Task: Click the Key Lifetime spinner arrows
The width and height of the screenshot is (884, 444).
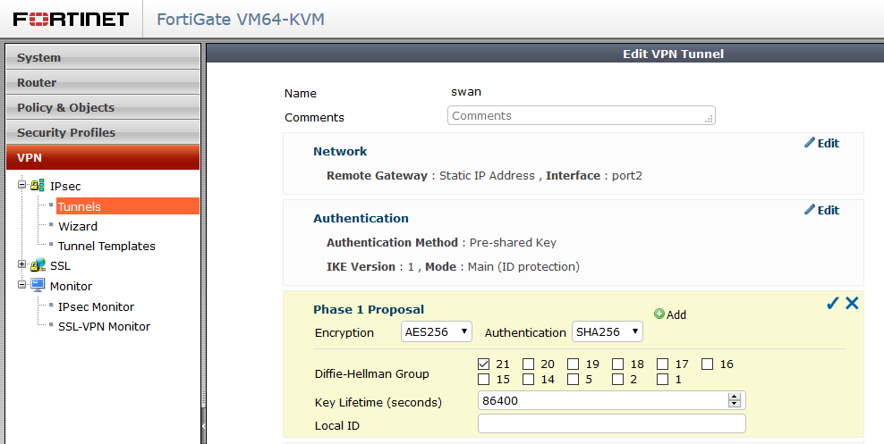Action: pos(735,400)
